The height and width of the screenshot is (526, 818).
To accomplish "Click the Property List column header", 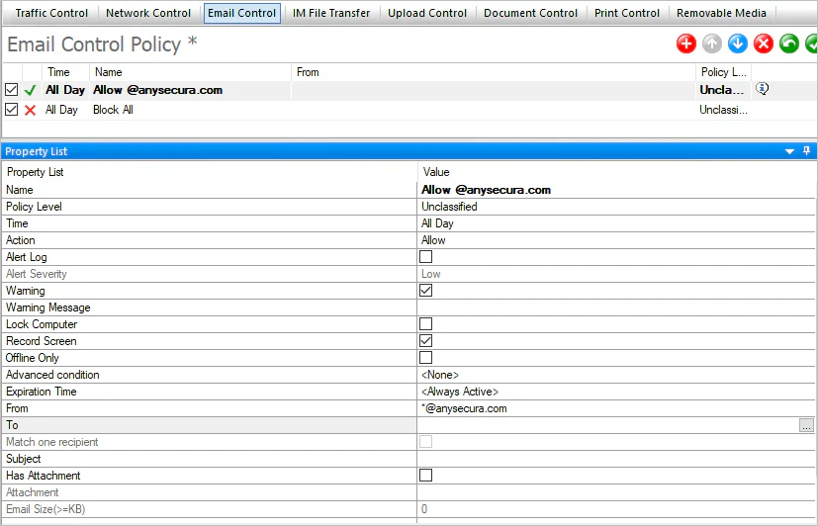I will click(210, 172).
